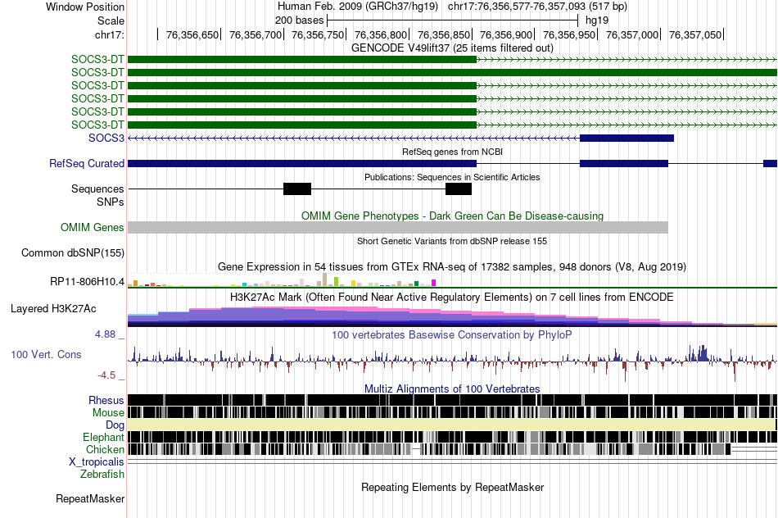Viewport: 778px width, 518px height.
Task: Click the Human Feb. 2009 (GRCh37/hg19) text
Action: [x=358, y=7]
